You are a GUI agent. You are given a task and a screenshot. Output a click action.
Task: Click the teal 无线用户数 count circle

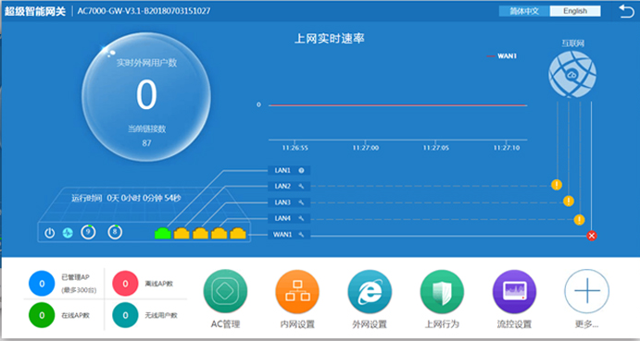click(x=125, y=315)
